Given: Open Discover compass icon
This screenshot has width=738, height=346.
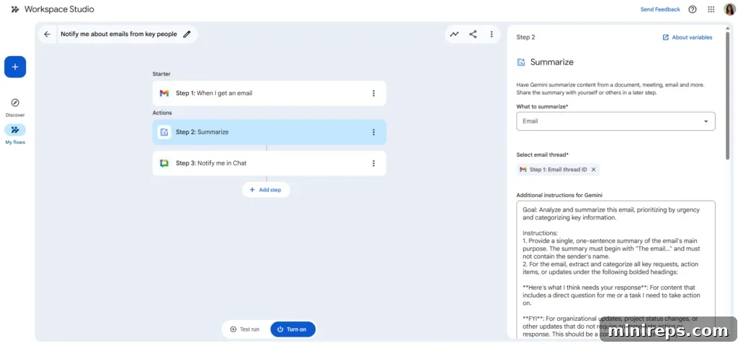Looking at the screenshot, I should [15, 103].
